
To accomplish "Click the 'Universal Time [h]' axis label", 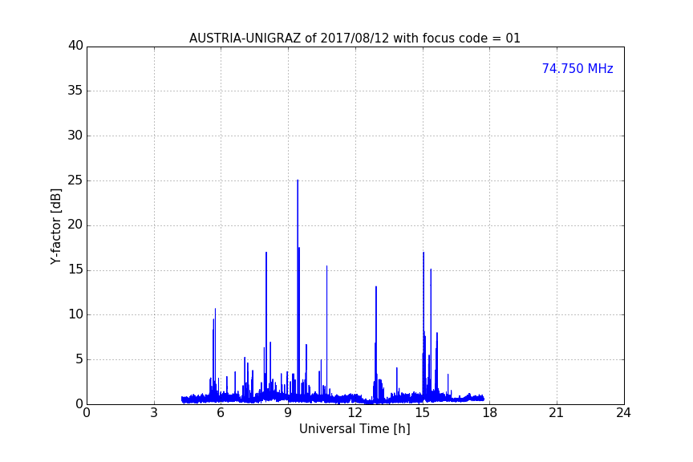I will 355,429.
